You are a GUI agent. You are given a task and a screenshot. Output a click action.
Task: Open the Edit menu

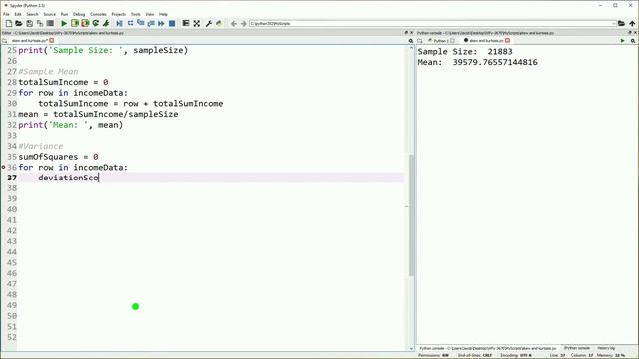click(x=18, y=14)
